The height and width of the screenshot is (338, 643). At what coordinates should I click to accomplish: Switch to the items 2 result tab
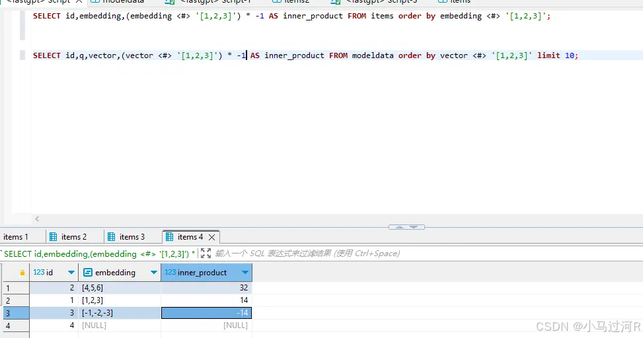(74, 237)
